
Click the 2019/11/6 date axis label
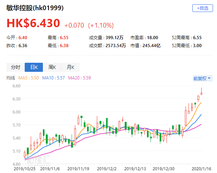pos(50,169)
